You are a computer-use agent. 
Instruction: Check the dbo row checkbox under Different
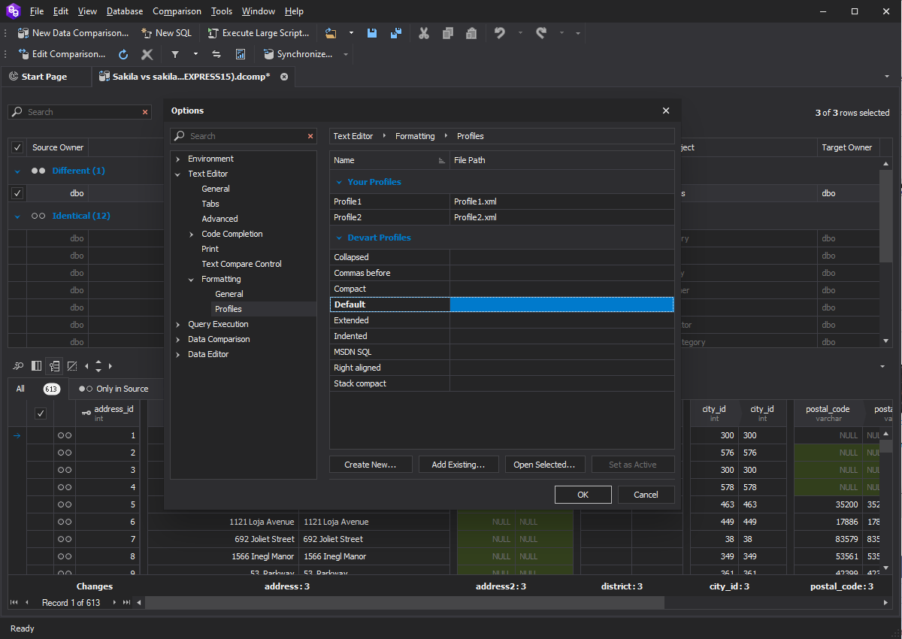pos(17,193)
